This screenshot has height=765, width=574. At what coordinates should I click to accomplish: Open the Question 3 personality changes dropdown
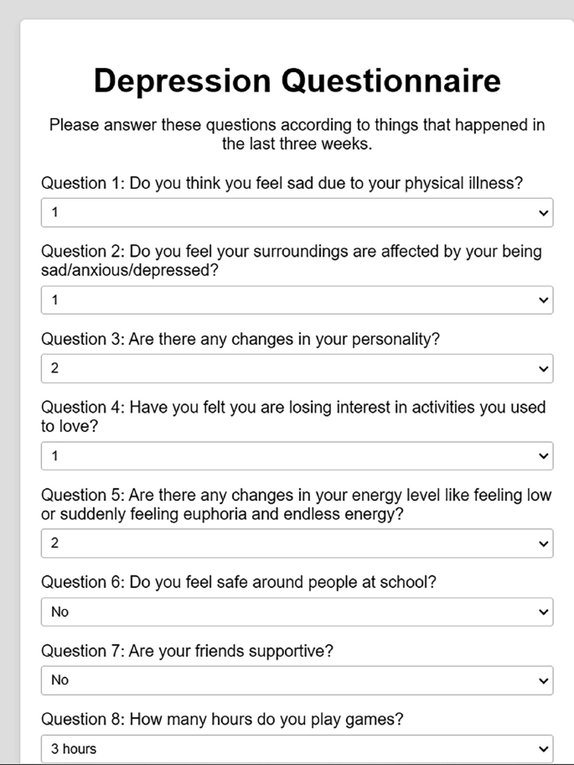click(297, 368)
